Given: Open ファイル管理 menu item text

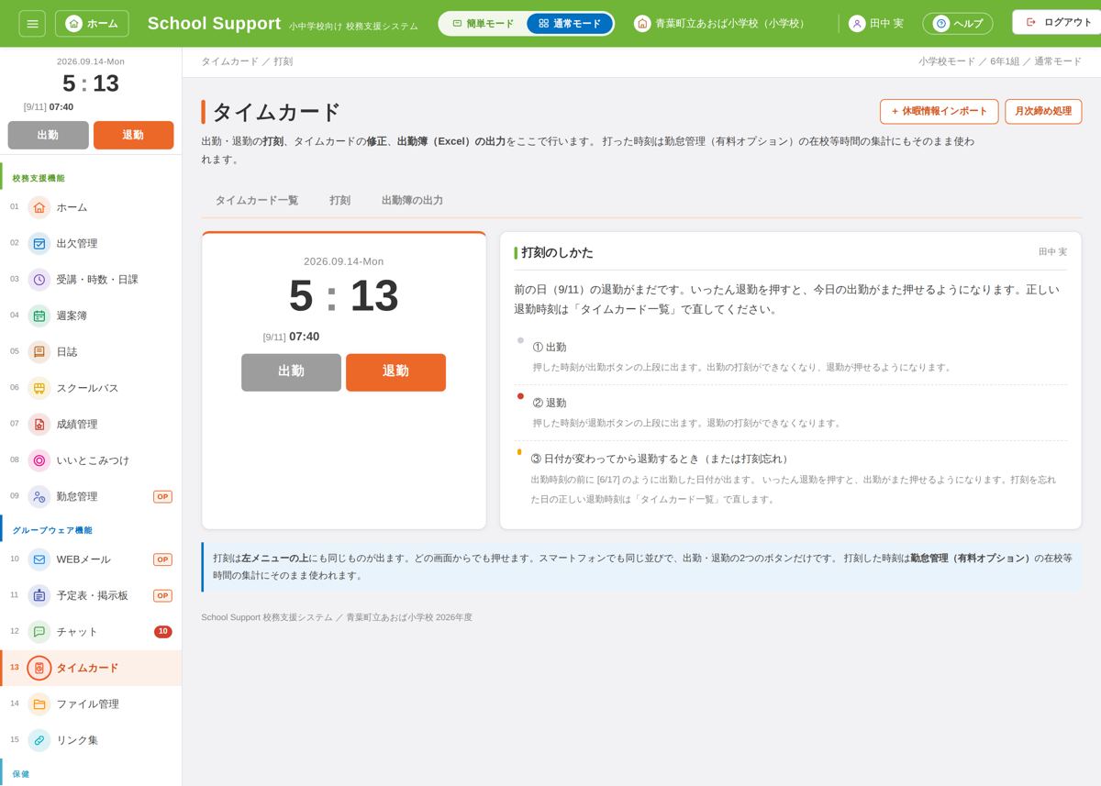Looking at the screenshot, I should [x=88, y=704].
